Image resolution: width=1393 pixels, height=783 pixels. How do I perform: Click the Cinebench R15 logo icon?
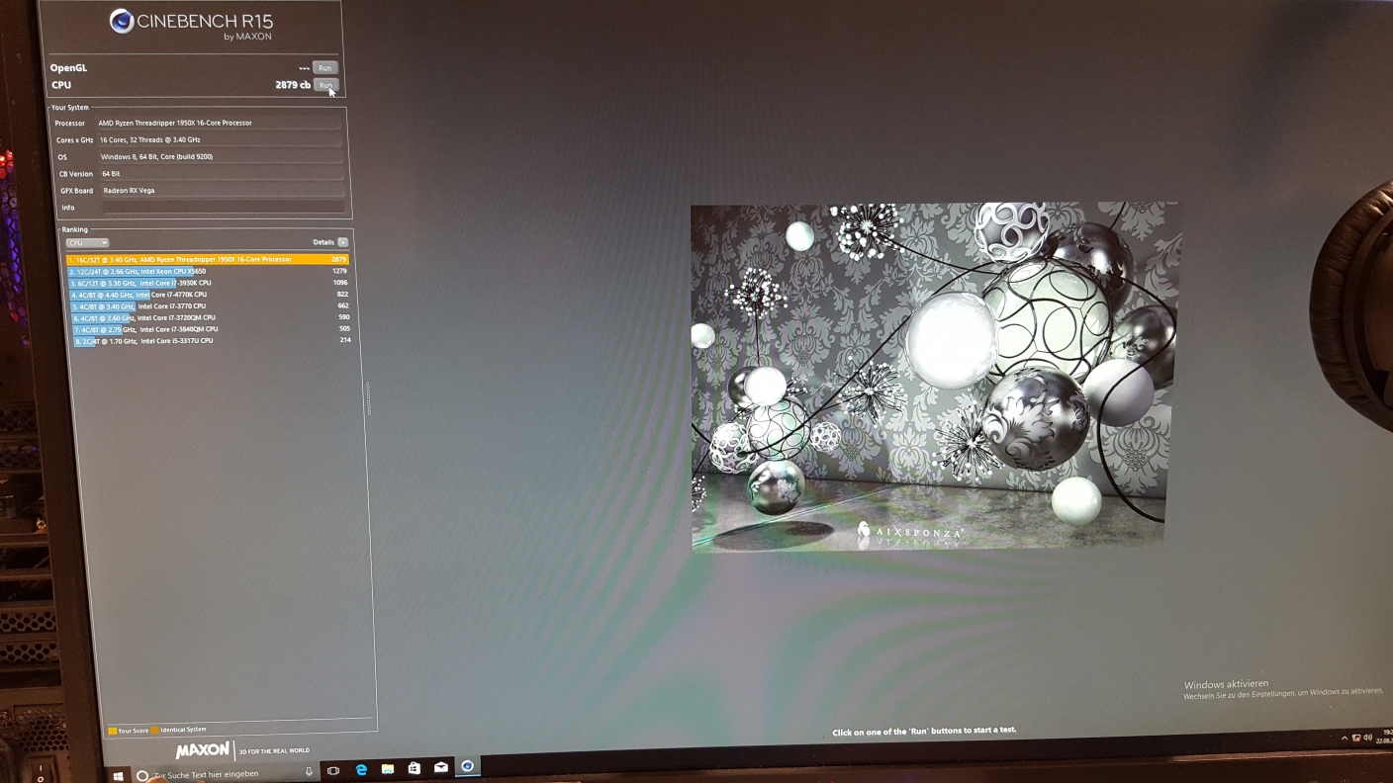coord(122,22)
